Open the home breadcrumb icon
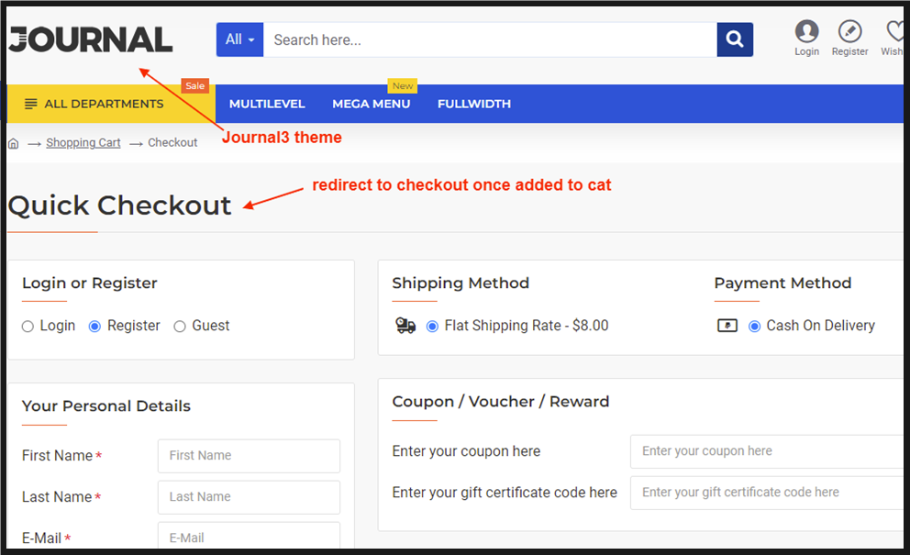This screenshot has height=555, width=910. pyautogui.click(x=13, y=142)
